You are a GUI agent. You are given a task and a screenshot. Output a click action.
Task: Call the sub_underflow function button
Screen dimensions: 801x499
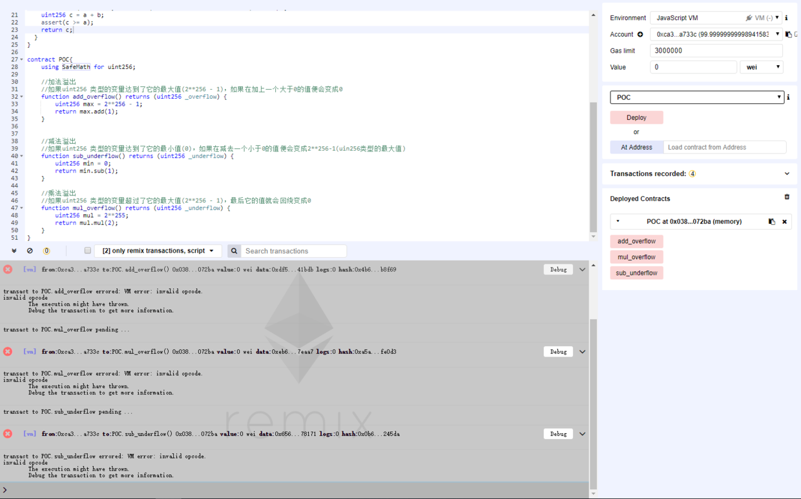pos(636,273)
